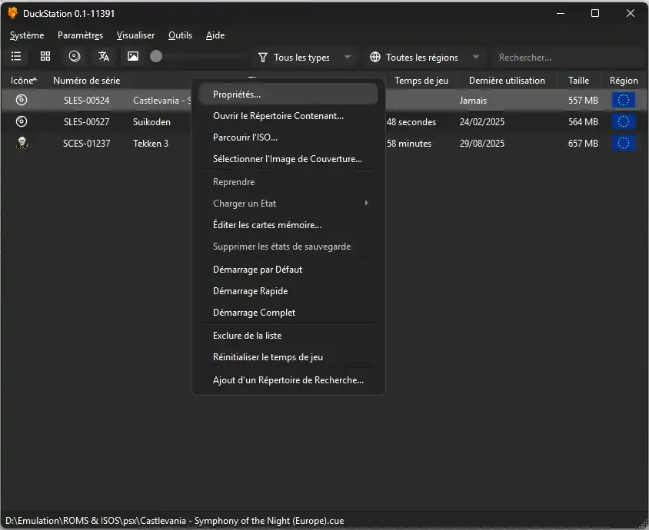Viewport: 649px width, 530px height.
Task: Click the 657 MB size cell
Action: (x=583, y=144)
